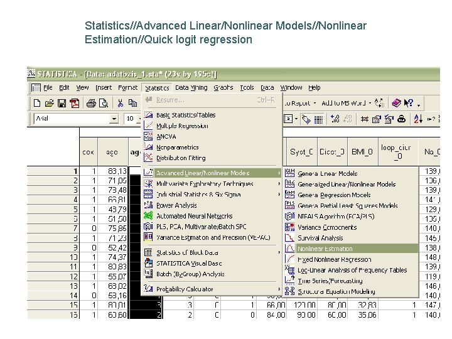The width and height of the screenshot is (452, 339).
Task: Click the Print Preview icon
Action: (103, 103)
